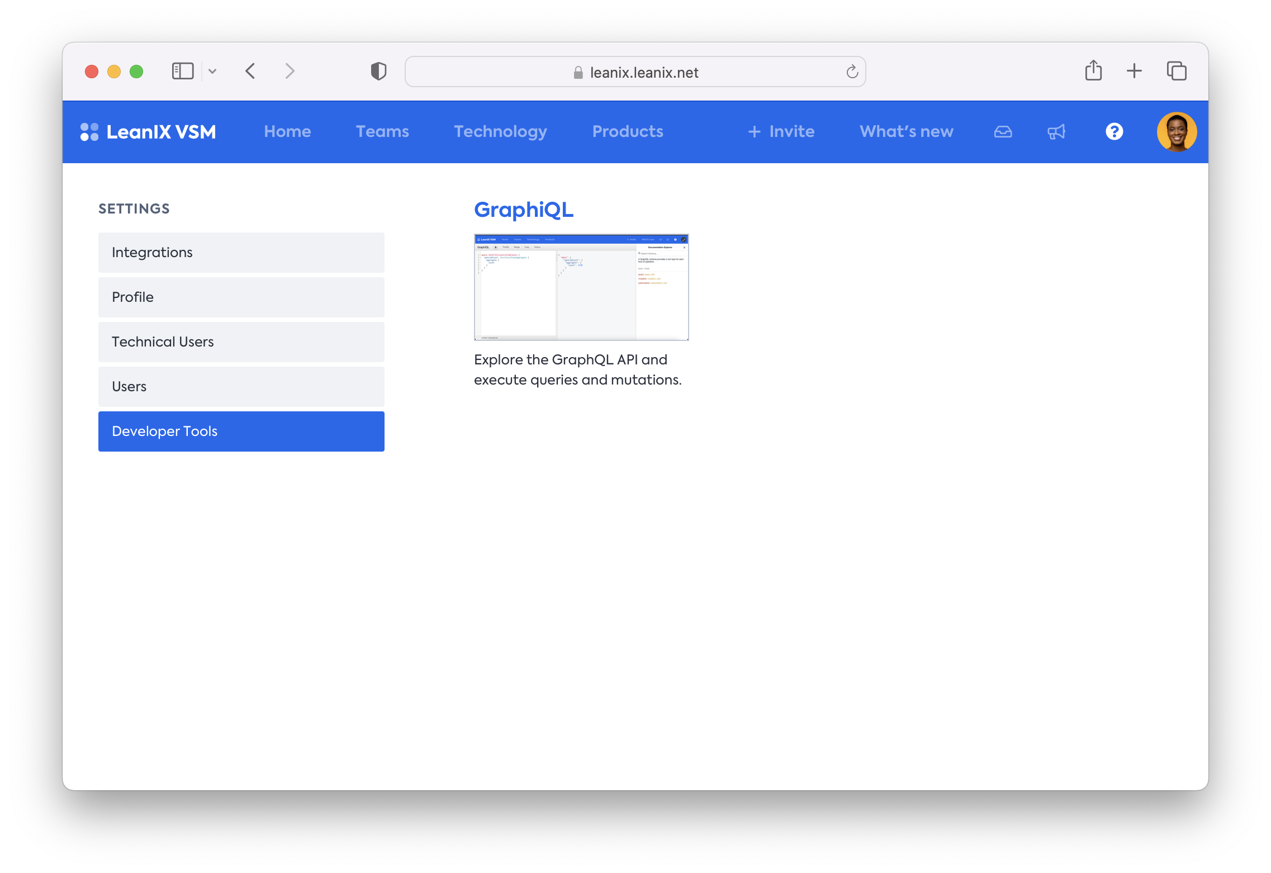Go back with the back arrow
Image resolution: width=1271 pixels, height=873 pixels.
[x=250, y=72]
